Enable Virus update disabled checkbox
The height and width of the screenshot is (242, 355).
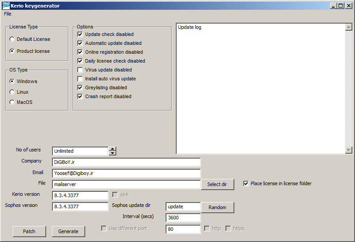(x=80, y=70)
